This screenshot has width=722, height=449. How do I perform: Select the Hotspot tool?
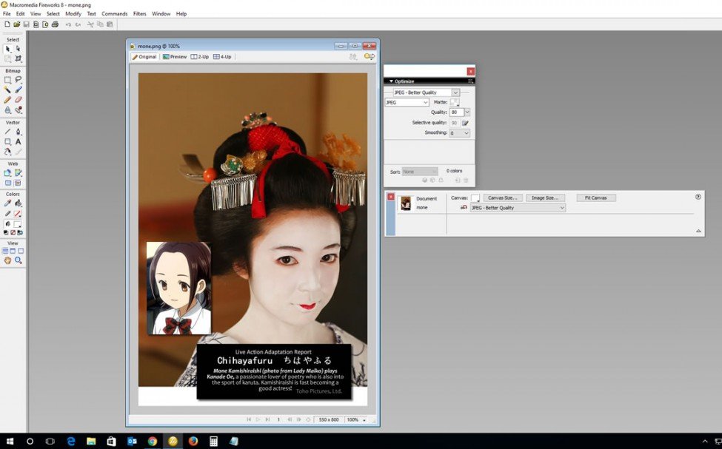pos(7,173)
